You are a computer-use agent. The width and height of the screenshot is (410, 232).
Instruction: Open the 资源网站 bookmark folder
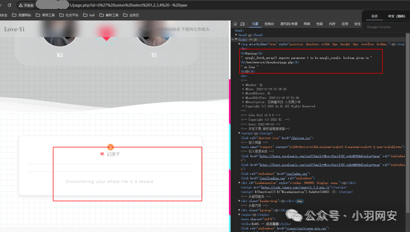coord(22,15)
